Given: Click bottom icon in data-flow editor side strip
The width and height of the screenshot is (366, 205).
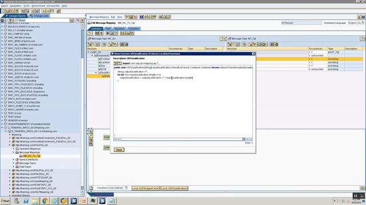Looking at the screenshot, I should 90,144.
